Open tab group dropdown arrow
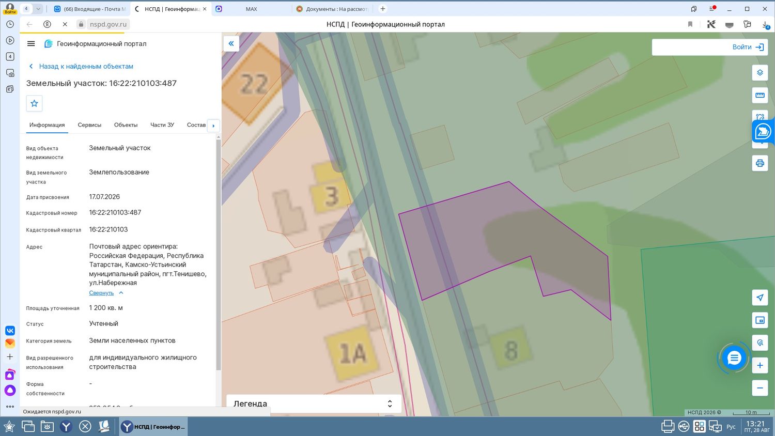The width and height of the screenshot is (775, 436). point(38,9)
